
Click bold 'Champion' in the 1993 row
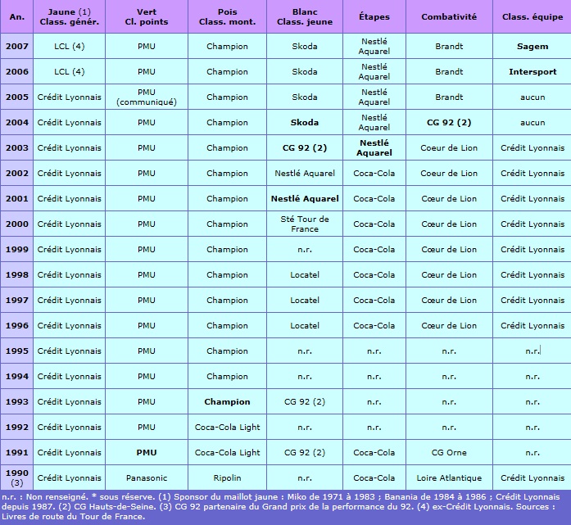pos(227,402)
